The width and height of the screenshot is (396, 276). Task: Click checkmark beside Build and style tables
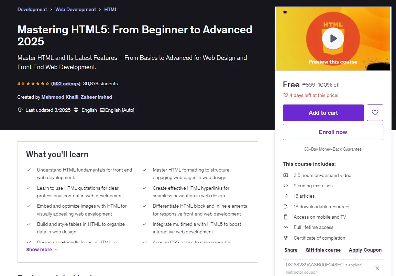[29, 224]
